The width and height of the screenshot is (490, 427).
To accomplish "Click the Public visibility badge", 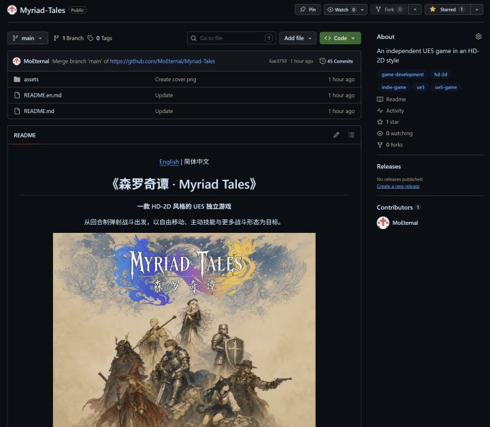I will pos(77,10).
